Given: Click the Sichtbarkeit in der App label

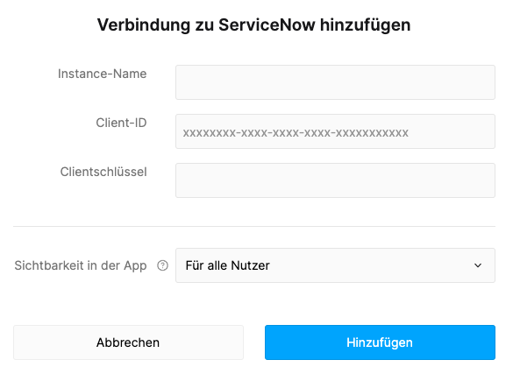Looking at the screenshot, I should (81, 265).
